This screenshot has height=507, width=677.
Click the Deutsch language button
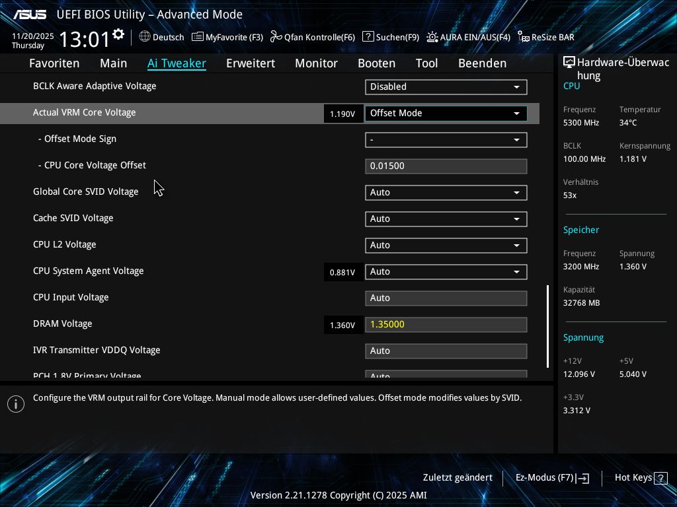pyautogui.click(x=161, y=37)
